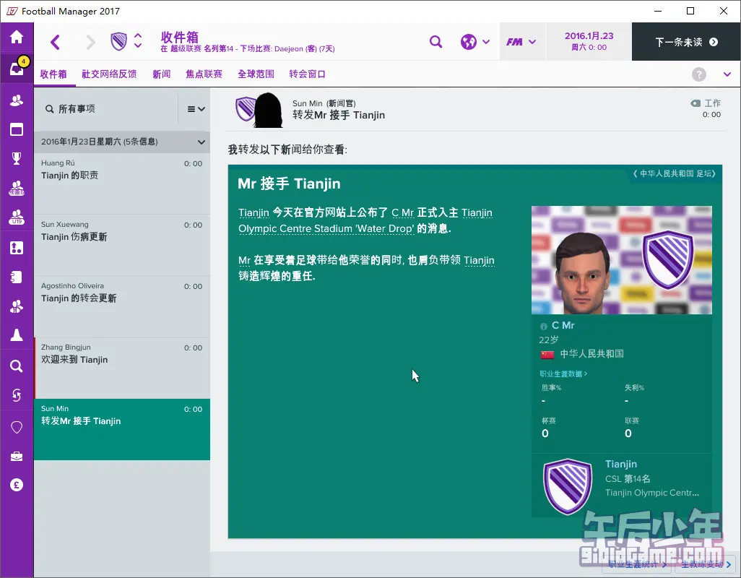This screenshot has width=741, height=578.
Task: Open the Staff icon in sidebar
Action: coord(17,307)
